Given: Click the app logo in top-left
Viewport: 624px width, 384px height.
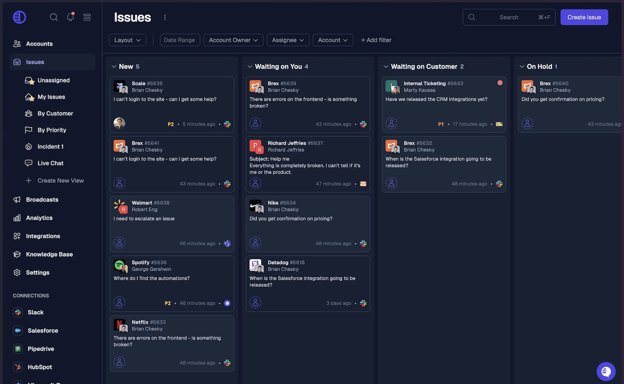Looking at the screenshot, I should click(20, 17).
